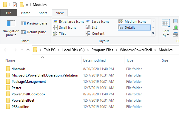Open the recent locations dropdown arrow
Screen dimensions: 179x116
[x=22, y=50]
